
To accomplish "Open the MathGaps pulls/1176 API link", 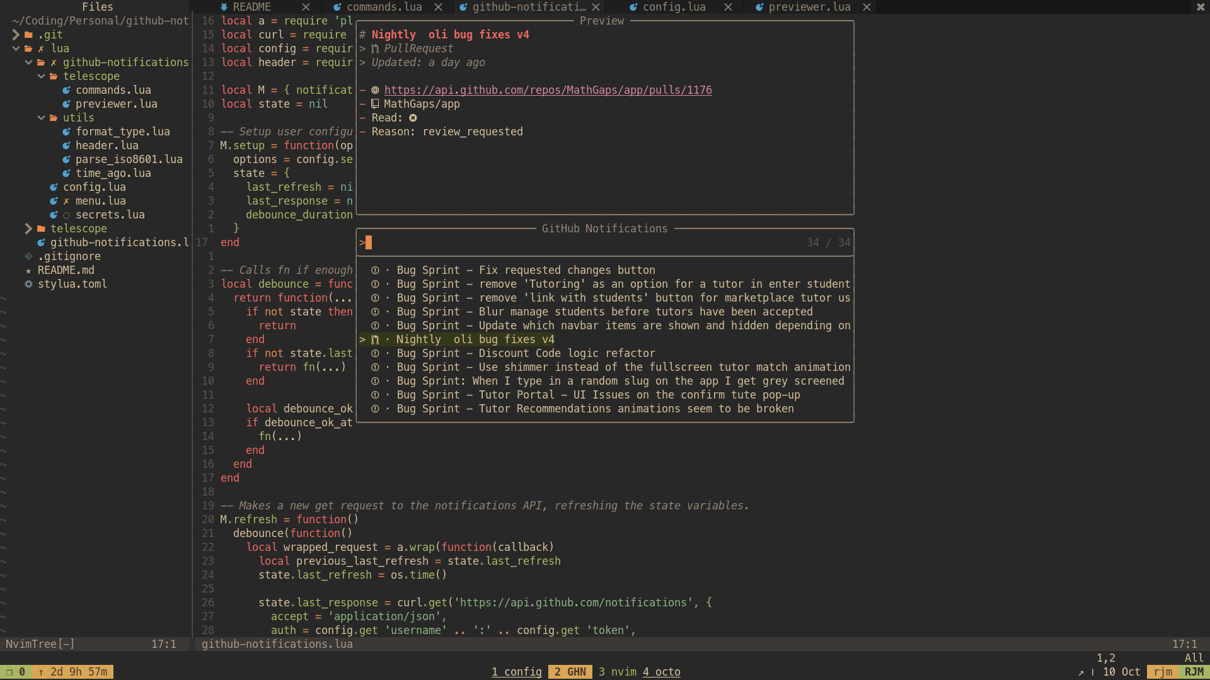I will coord(548,90).
